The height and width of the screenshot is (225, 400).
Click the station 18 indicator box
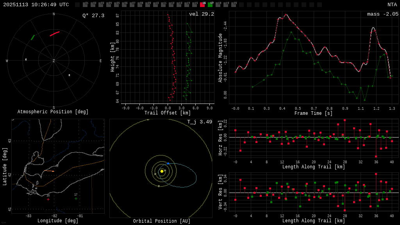coord(218,4)
